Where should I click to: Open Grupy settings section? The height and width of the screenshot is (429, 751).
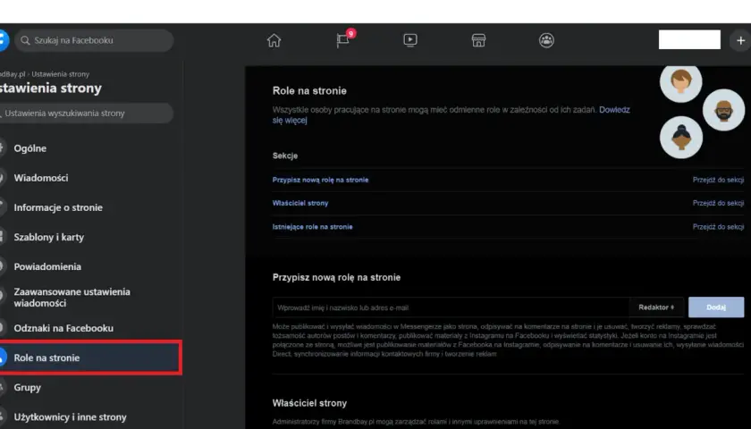28,387
